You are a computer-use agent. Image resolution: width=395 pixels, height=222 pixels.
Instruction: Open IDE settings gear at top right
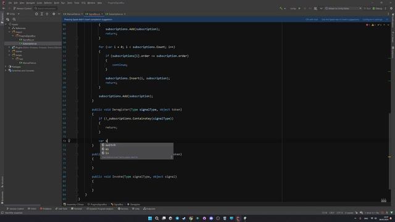coord(391,8)
